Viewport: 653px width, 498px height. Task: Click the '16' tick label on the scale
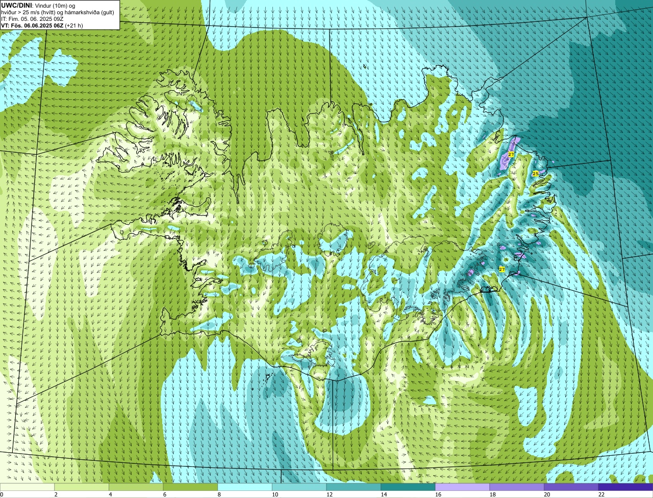[438, 494]
